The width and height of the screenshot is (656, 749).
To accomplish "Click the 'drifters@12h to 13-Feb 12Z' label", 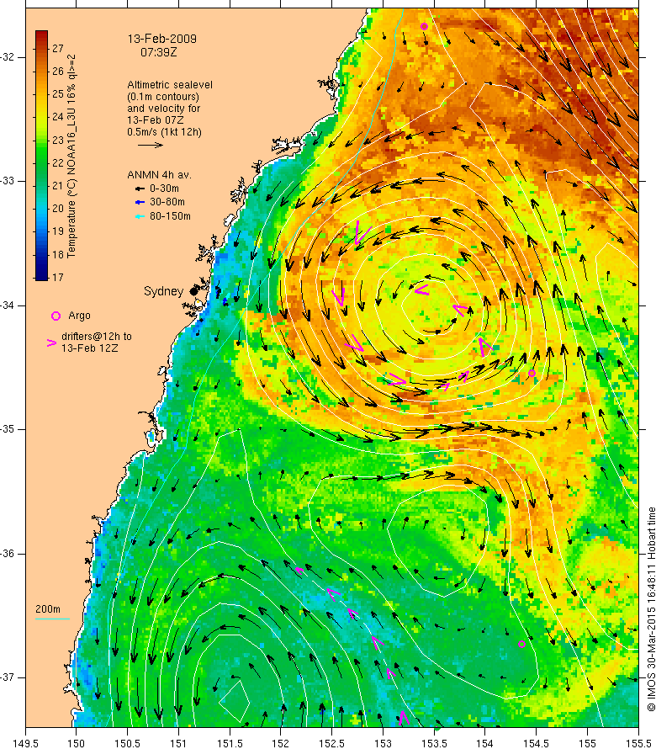I will coord(97,342).
